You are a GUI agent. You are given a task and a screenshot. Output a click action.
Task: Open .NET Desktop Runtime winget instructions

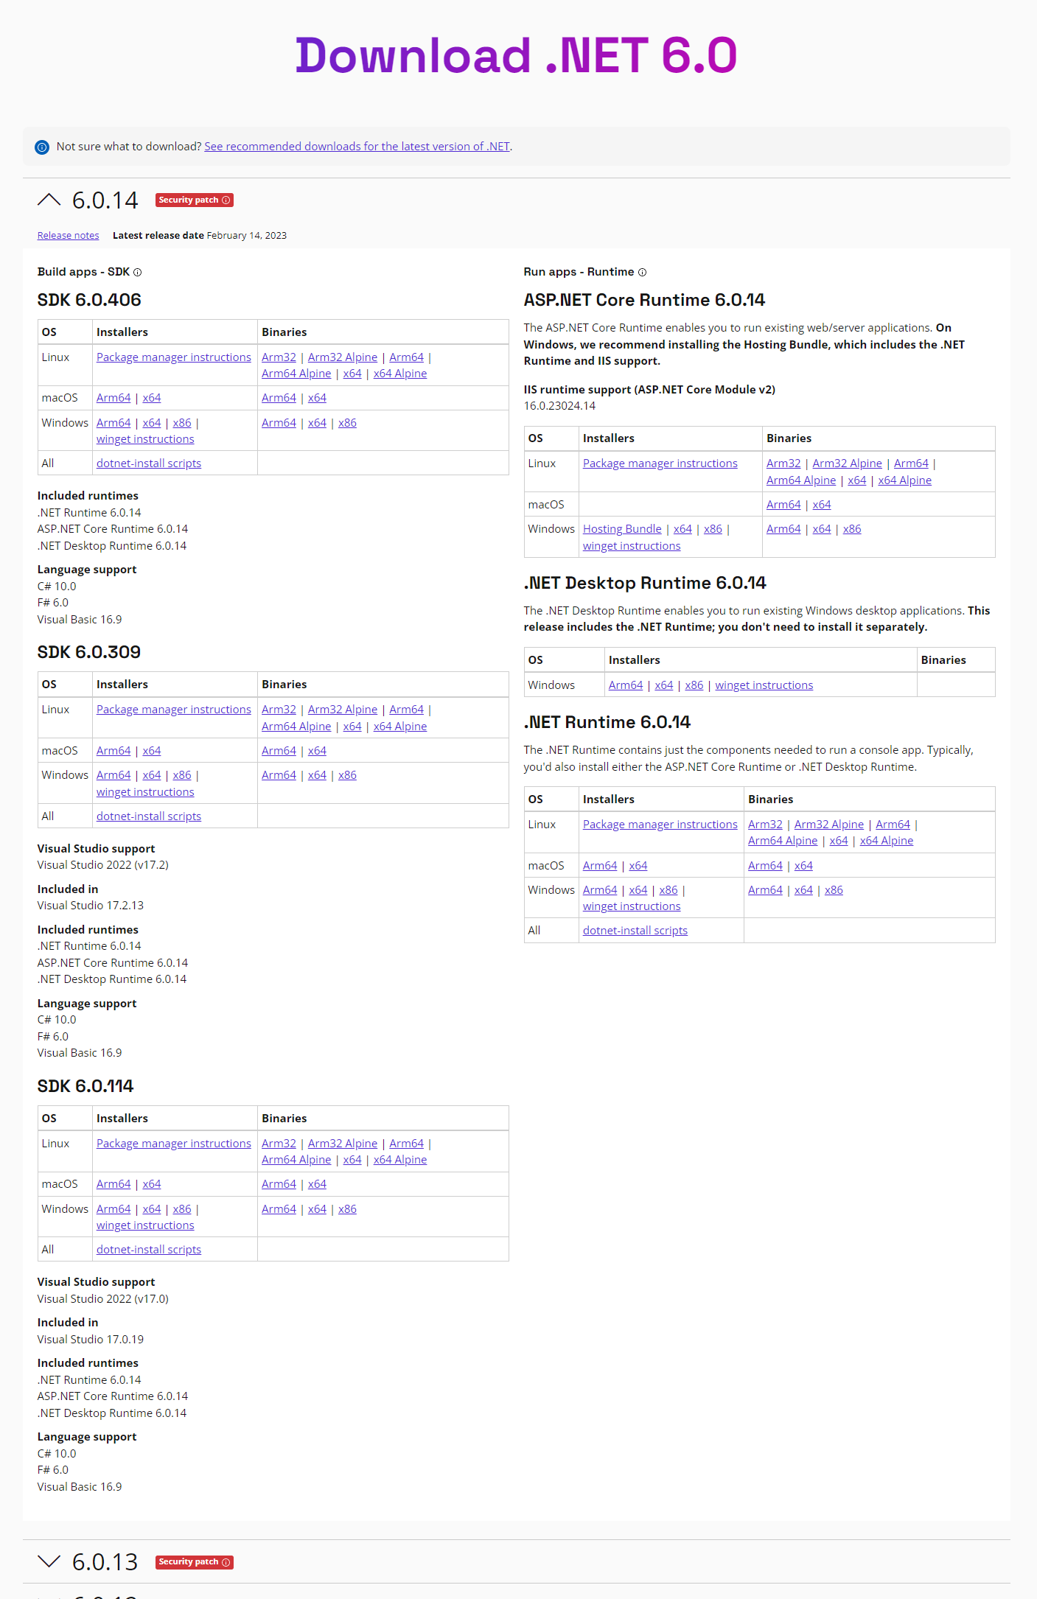764,685
